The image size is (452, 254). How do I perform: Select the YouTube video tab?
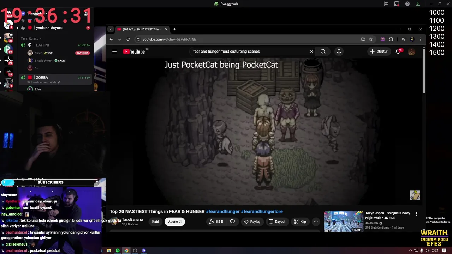[142, 29]
